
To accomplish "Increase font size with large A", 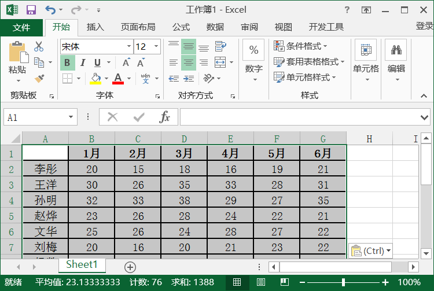I will [126, 62].
